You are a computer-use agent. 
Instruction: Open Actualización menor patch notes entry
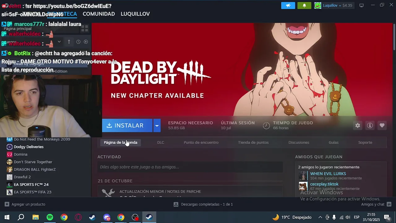[190, 191]
